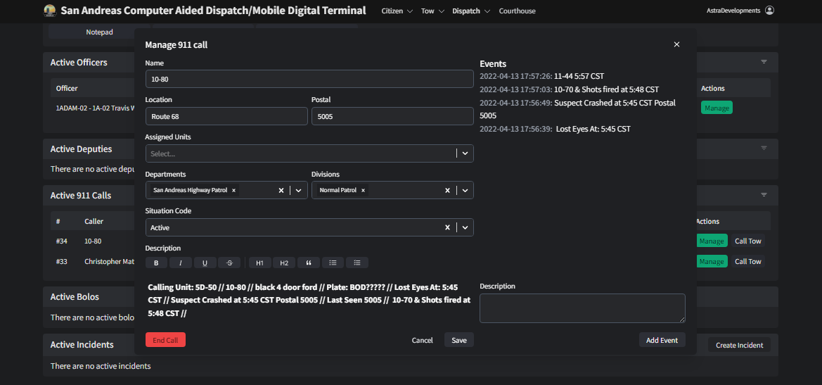This screenshot has width=822, height=385.
Task: Insert bulleted list in description
Action: click(333, 263)
